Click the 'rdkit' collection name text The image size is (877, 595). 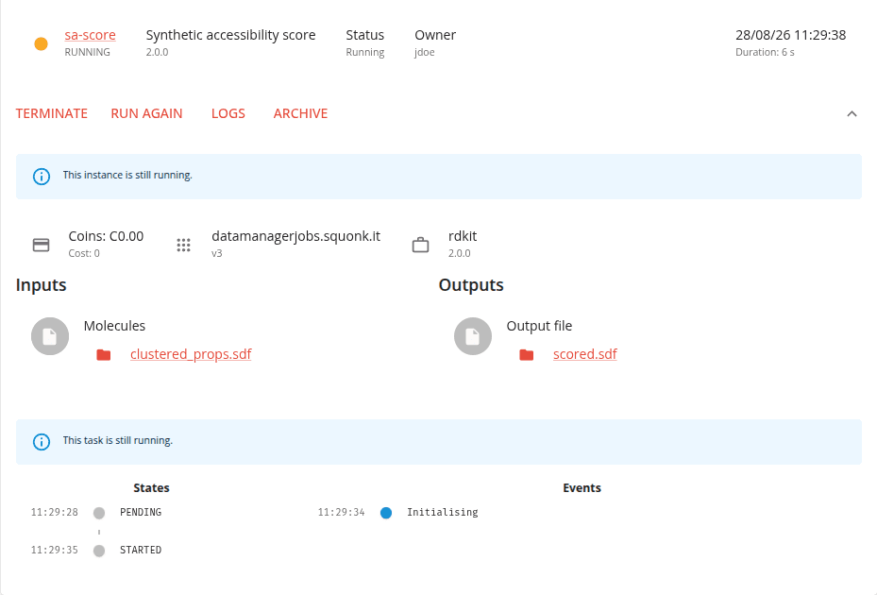pos(463,236)
